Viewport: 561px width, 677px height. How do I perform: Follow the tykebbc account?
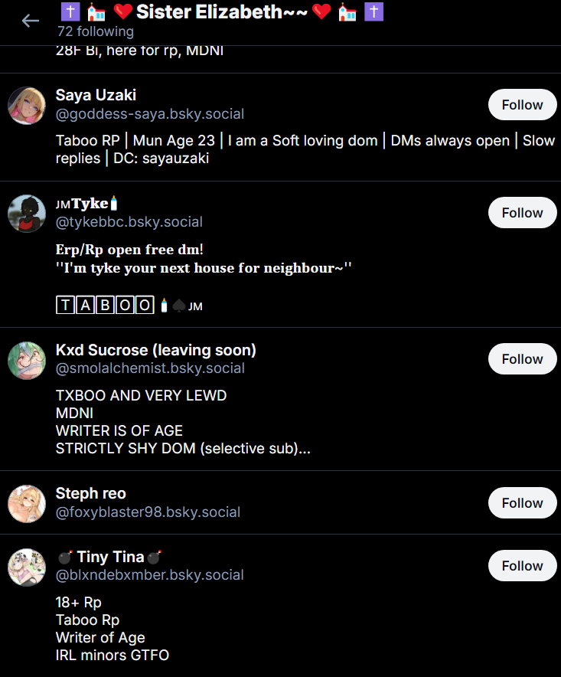coord(522,212)
